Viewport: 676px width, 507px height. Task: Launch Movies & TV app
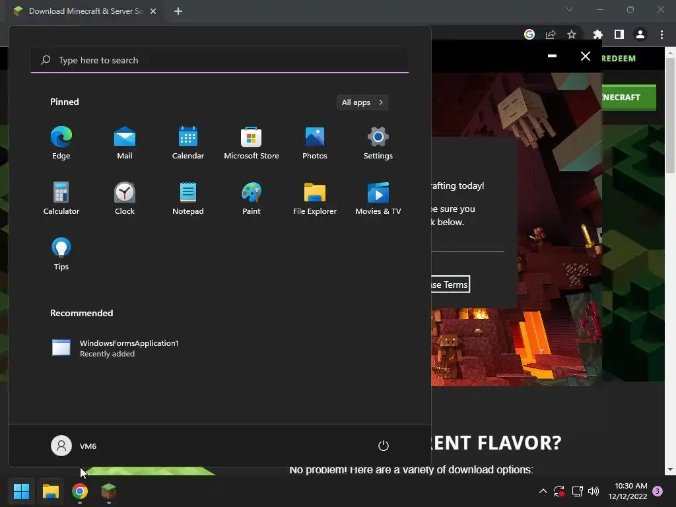tap(378, 198)
